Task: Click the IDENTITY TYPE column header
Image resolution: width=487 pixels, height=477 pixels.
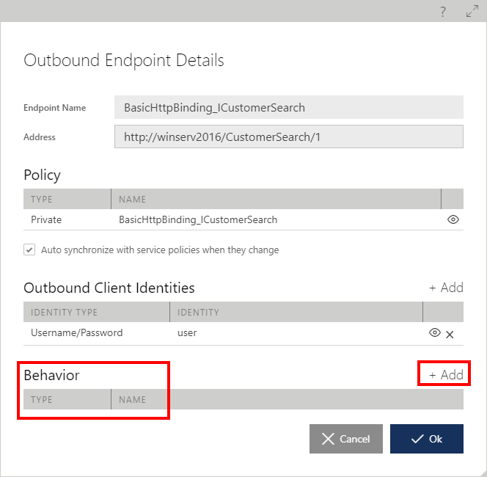Action: click(x=96, y=312)
